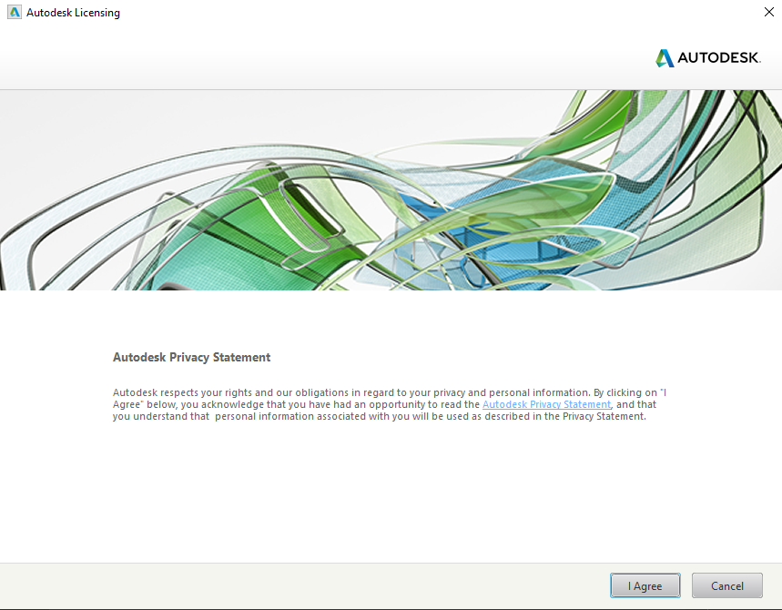Click the I Agree button
The width and height of the screenshot is (782, 610).
click(x=645, y=585)
